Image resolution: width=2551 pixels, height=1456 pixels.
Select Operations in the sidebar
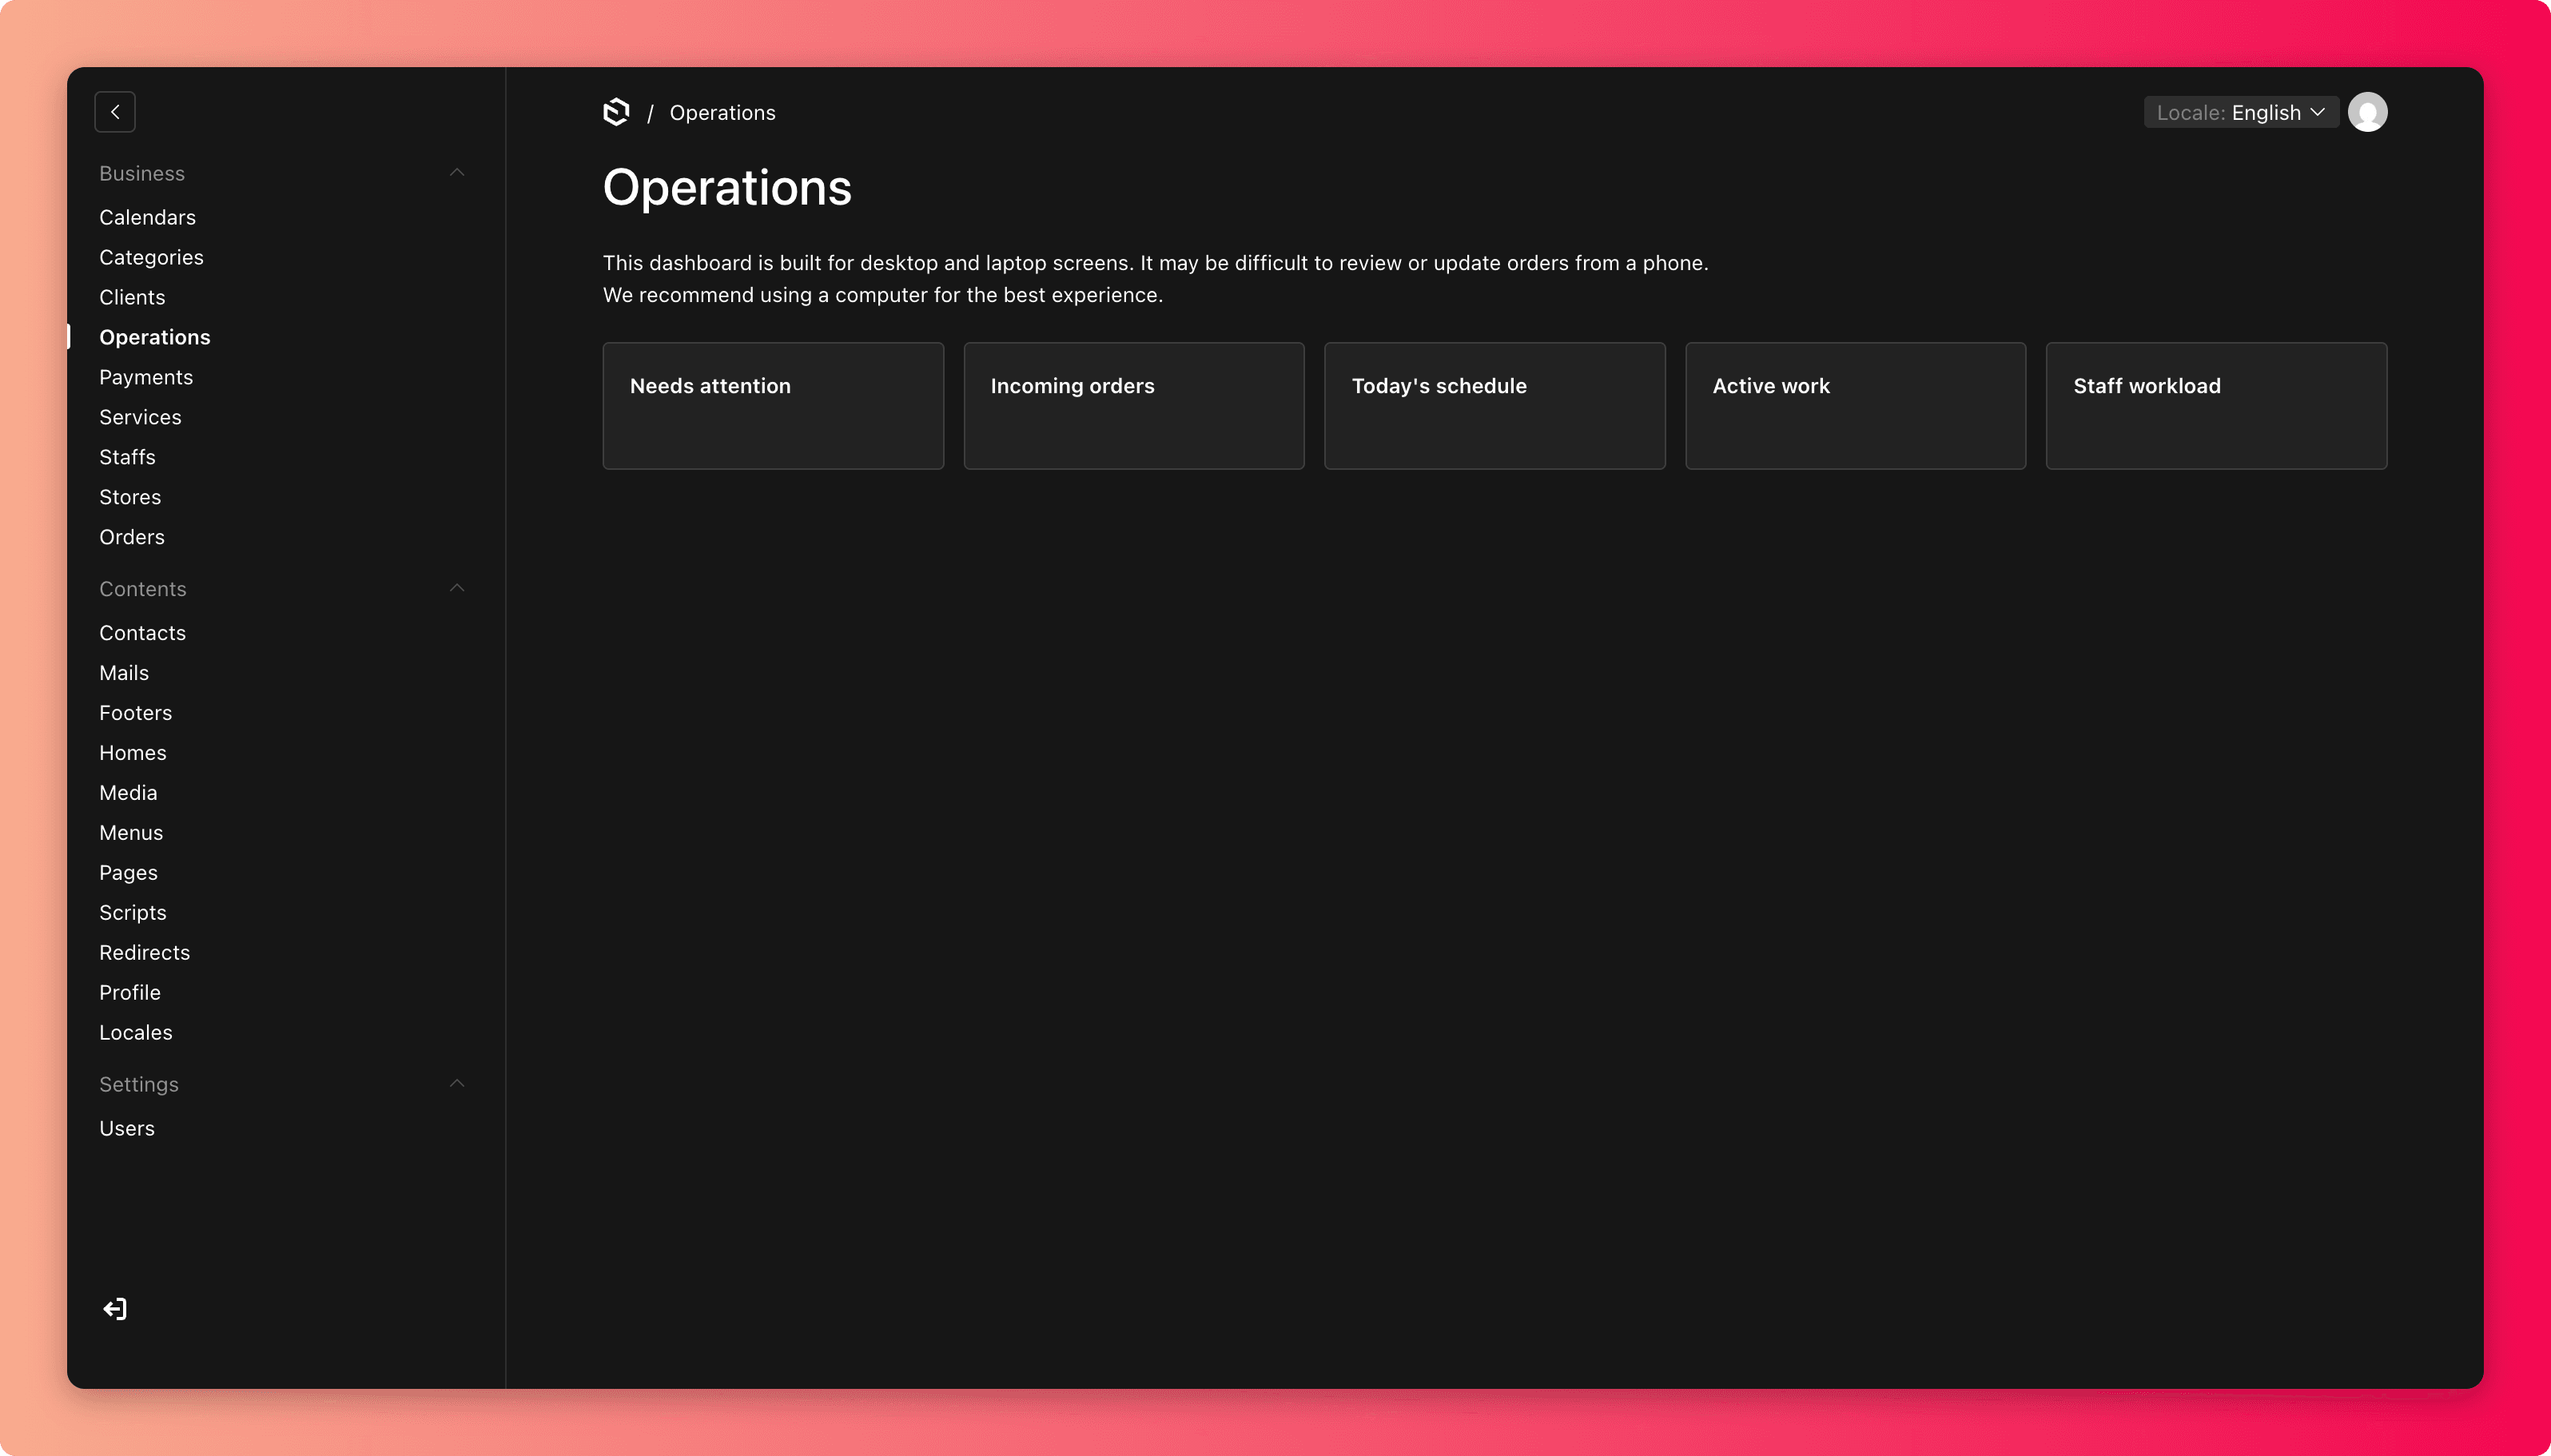click(155, 337)
